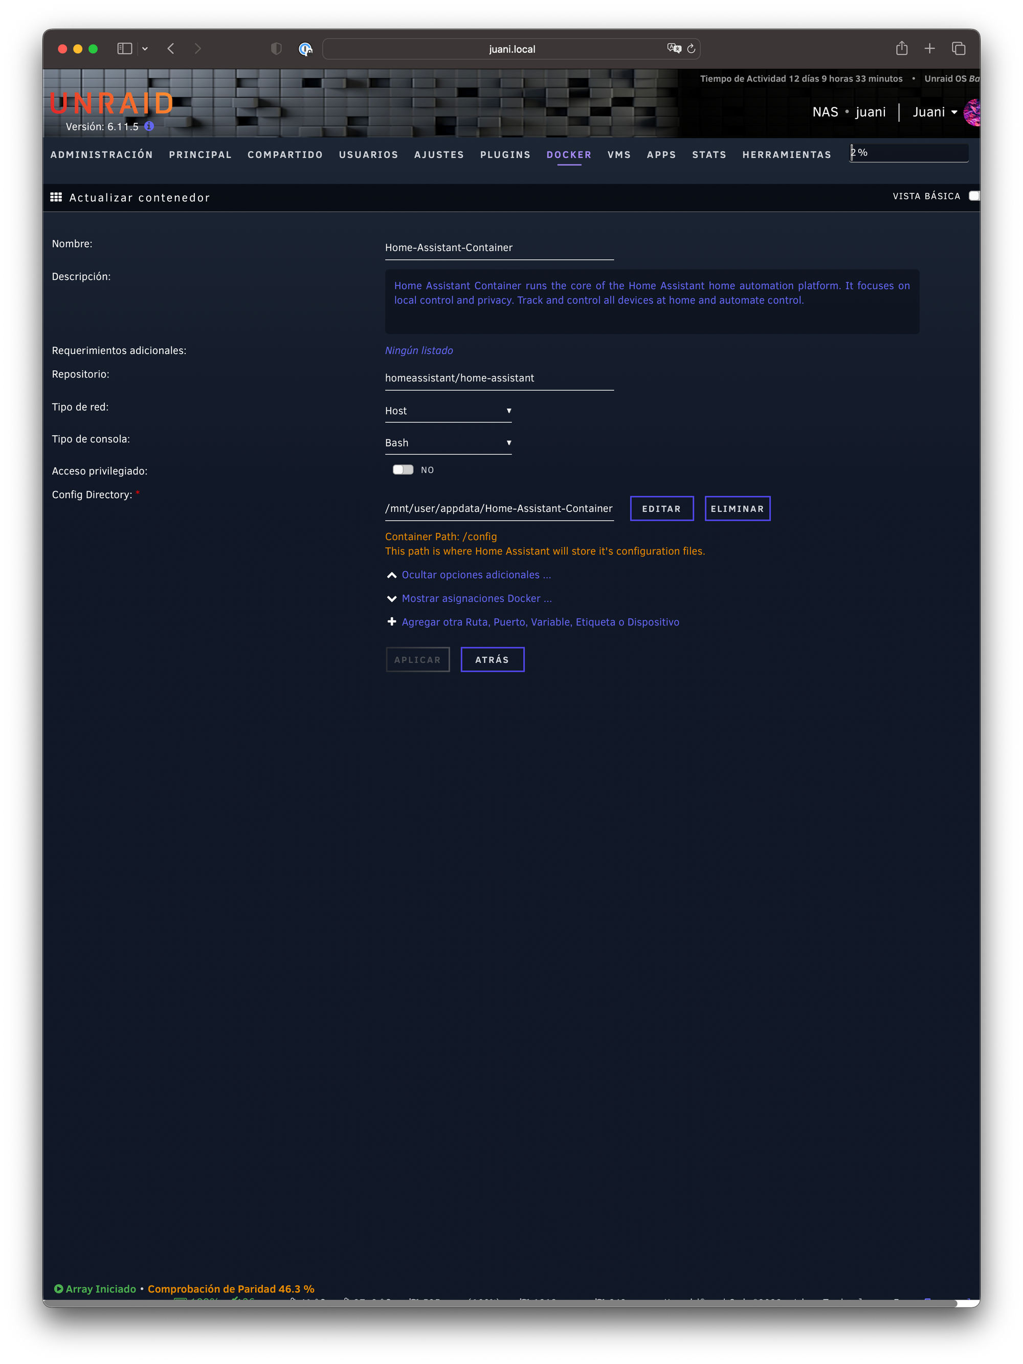Click the version info icon

[x=149, y=126]
